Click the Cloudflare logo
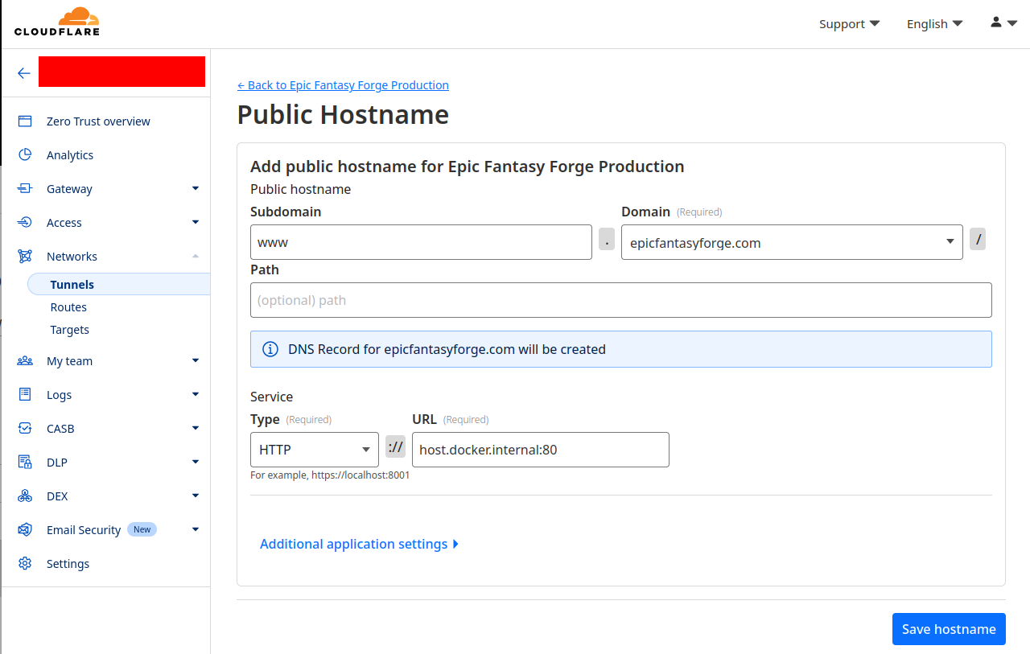1030x654 pixels. [x=56, y=22]
